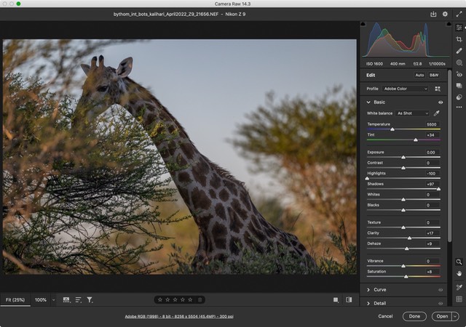Screen dimensions: 466x327
Task: Pick the White Balance eyedropper tool
Action: (437, 113)
